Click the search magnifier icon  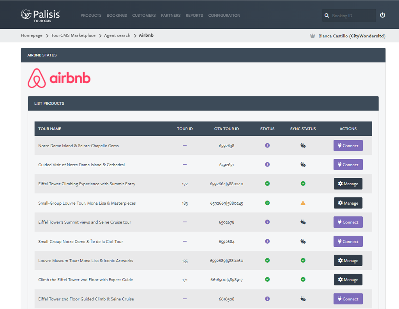[327, 16]
